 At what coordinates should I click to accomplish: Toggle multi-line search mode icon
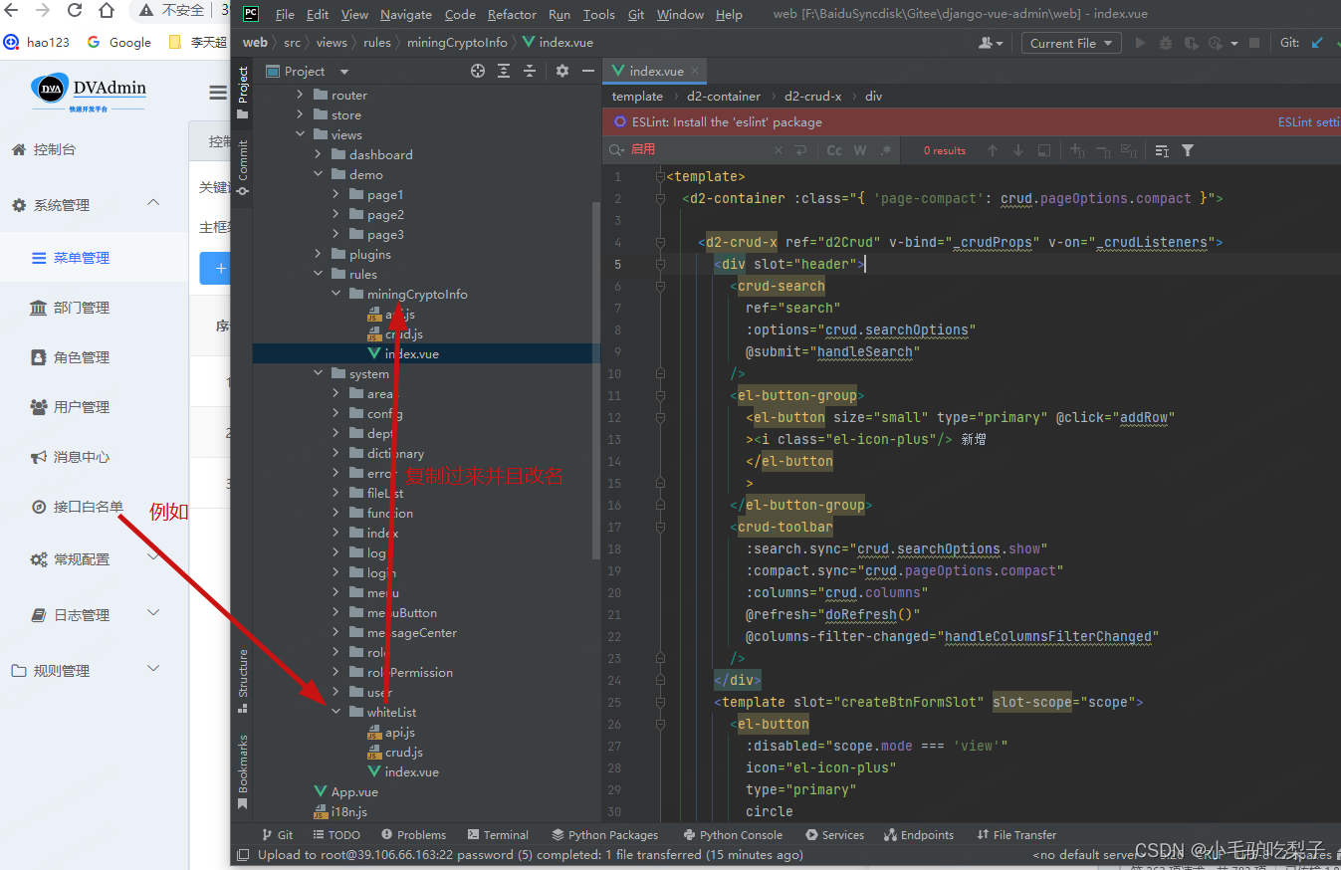[x=801, y=150]
